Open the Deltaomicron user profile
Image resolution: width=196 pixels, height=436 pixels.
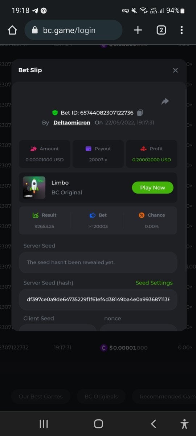point(72,122)
